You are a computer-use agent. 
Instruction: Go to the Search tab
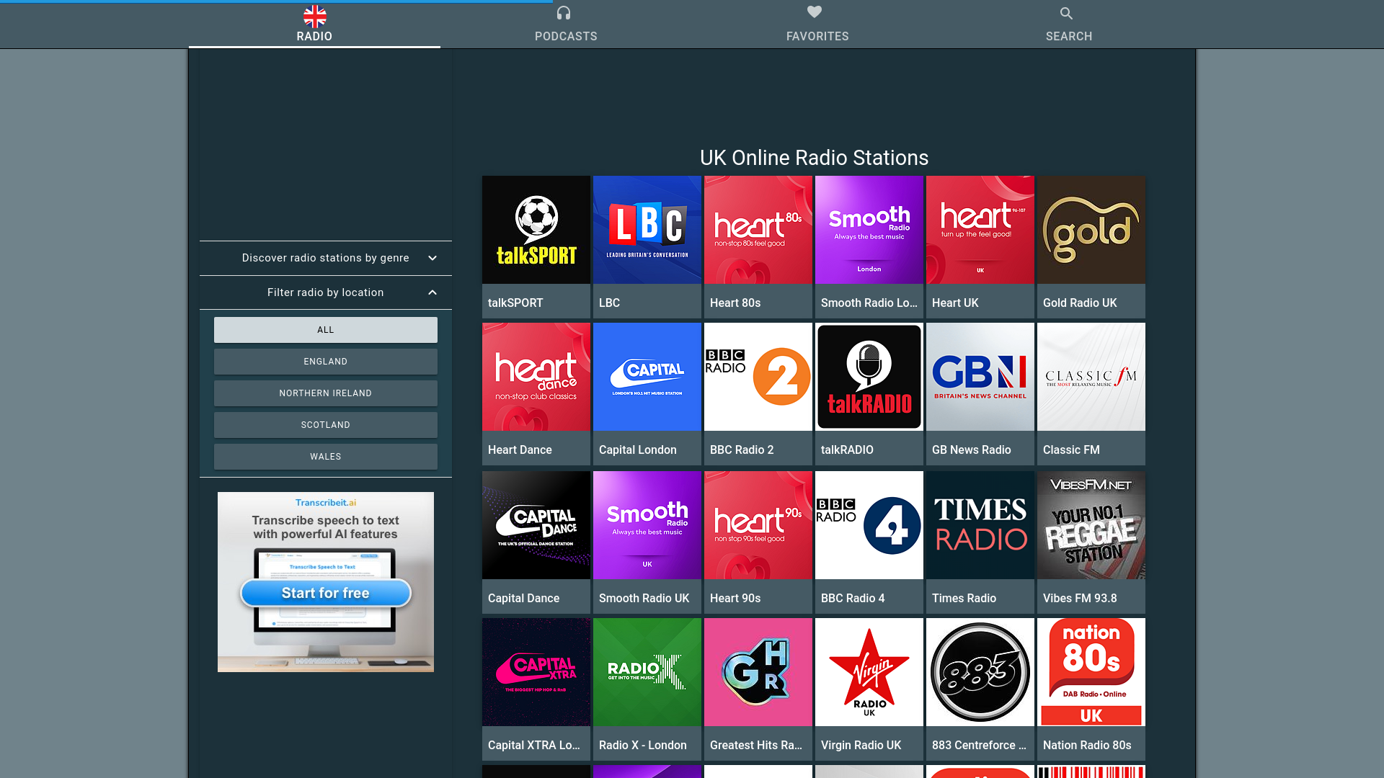click(1069, 24)
